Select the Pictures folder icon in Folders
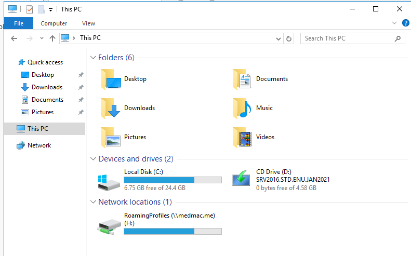Viewport: 411px width, 256px height. 111,137
